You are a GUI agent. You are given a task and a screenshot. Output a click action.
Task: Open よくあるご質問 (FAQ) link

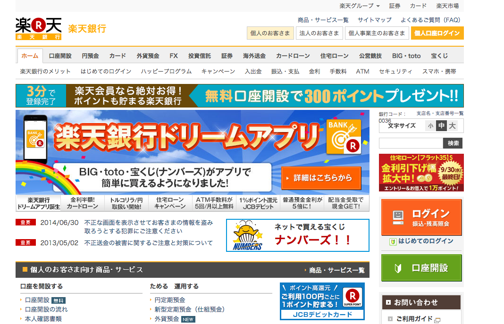430,20
